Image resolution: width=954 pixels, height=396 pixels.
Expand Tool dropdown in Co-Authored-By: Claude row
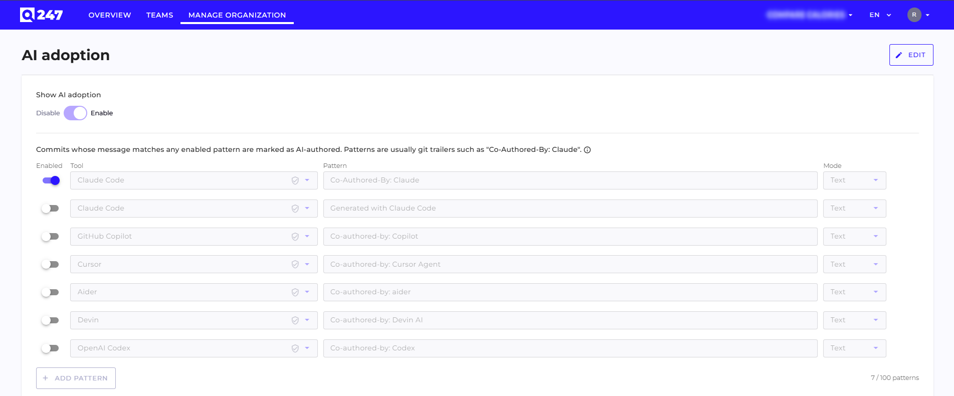coord(307,180)
